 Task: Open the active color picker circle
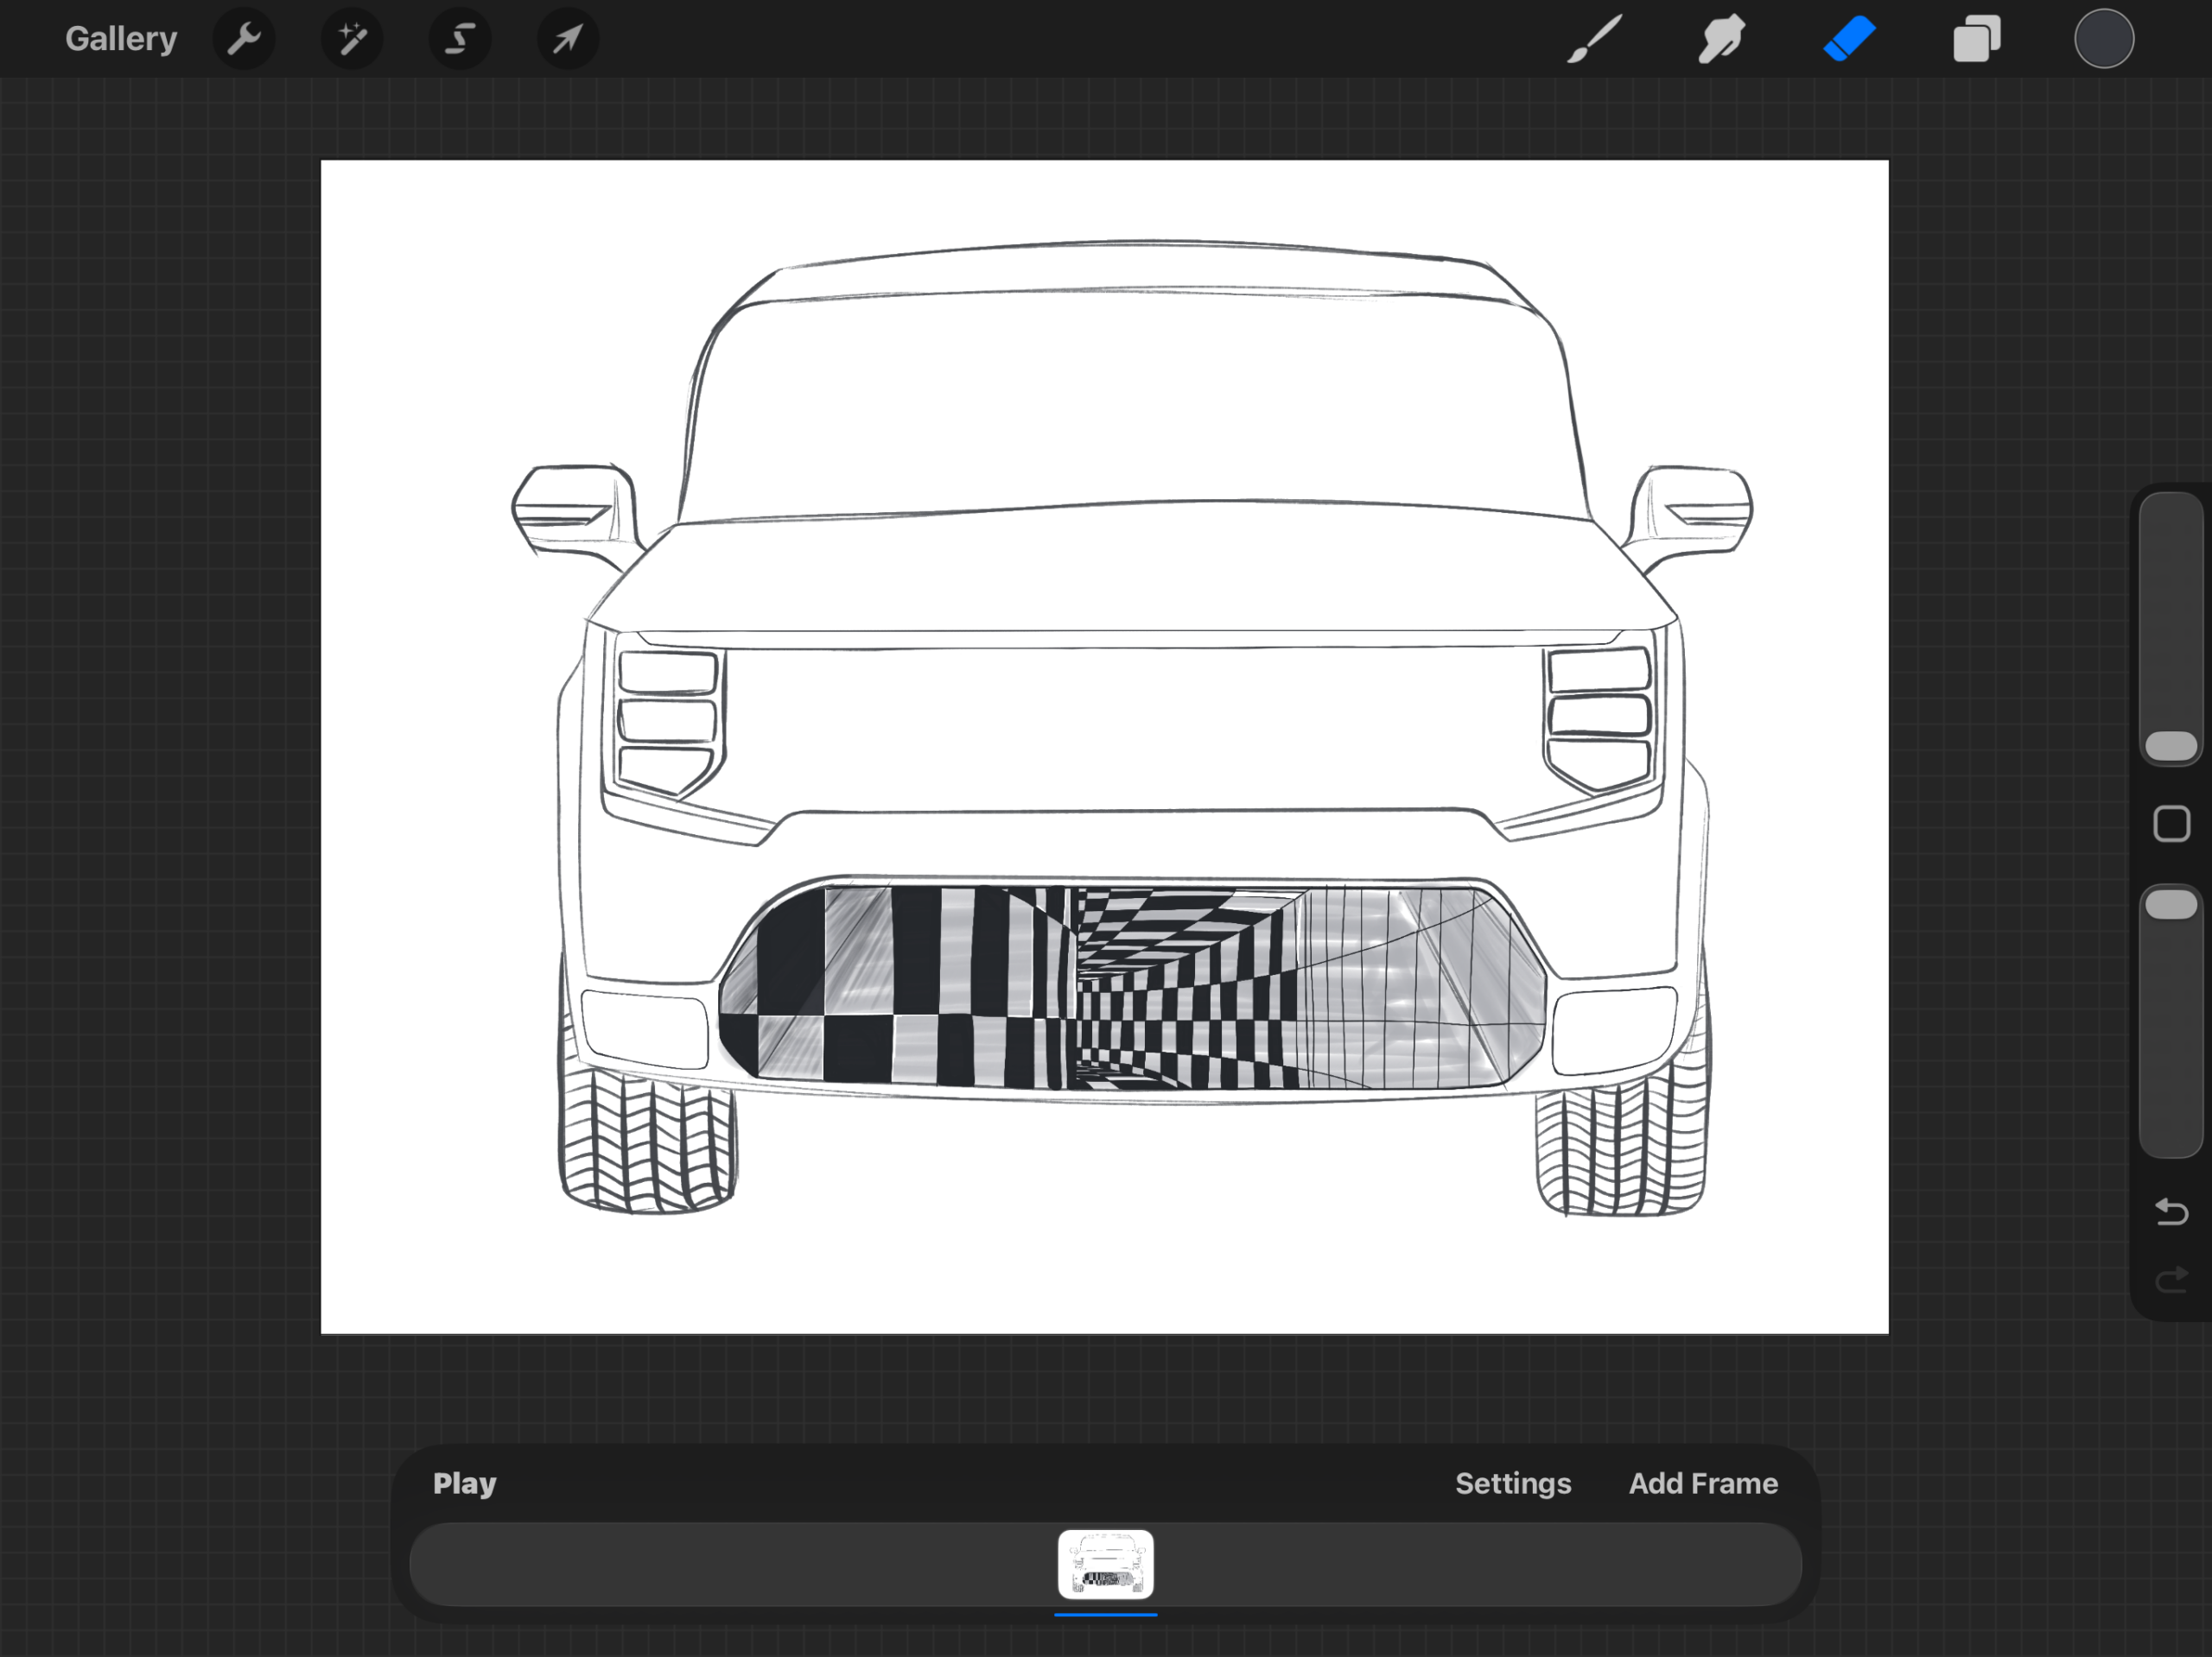point(2104,39)
